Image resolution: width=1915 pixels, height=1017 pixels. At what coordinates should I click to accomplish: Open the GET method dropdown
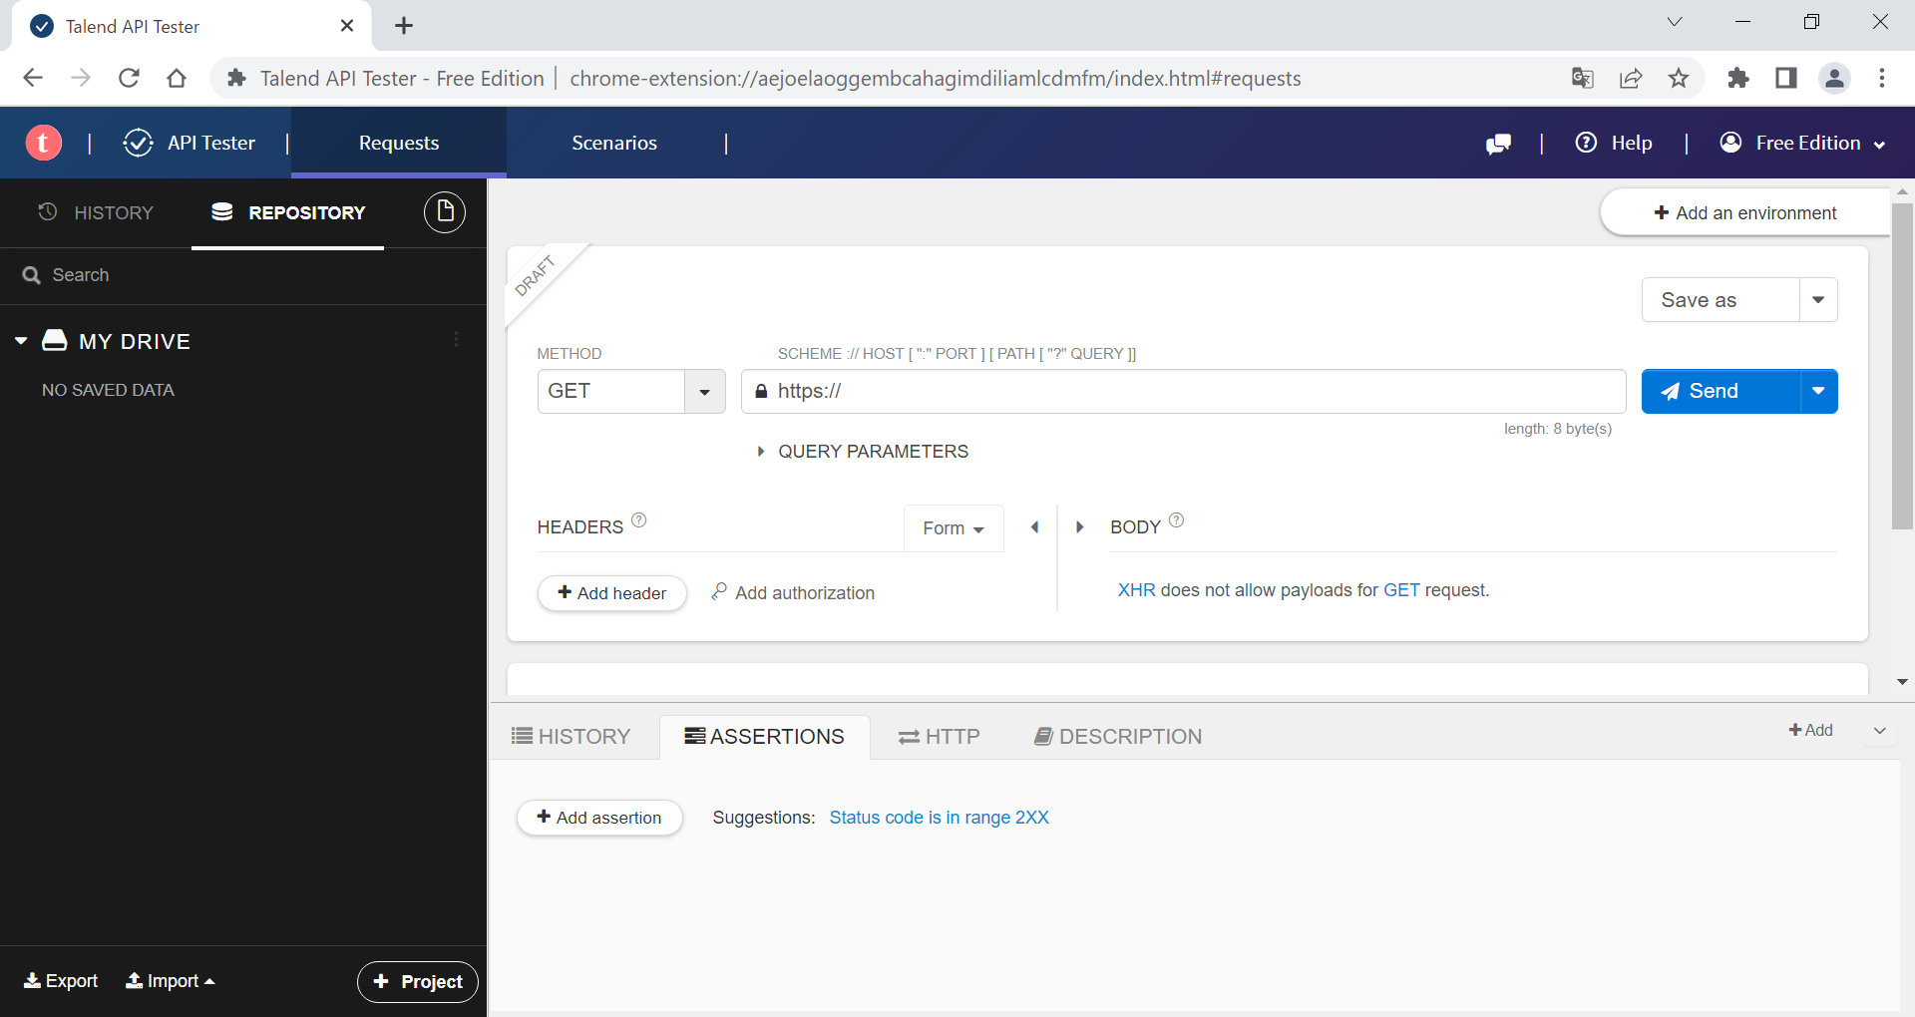coord(704,392)
